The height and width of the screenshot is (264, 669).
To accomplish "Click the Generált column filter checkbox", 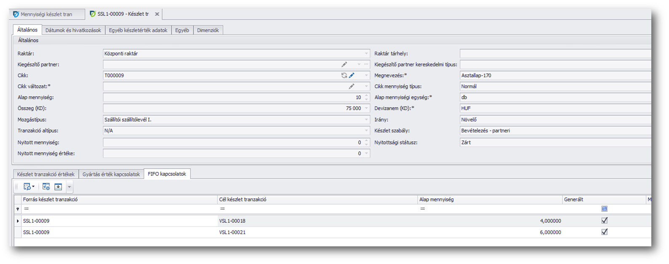I will coord(605,209).
